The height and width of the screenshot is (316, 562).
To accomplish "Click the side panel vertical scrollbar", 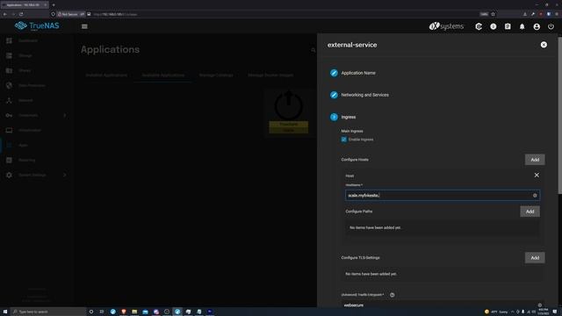I will click(x=559, y=115).
